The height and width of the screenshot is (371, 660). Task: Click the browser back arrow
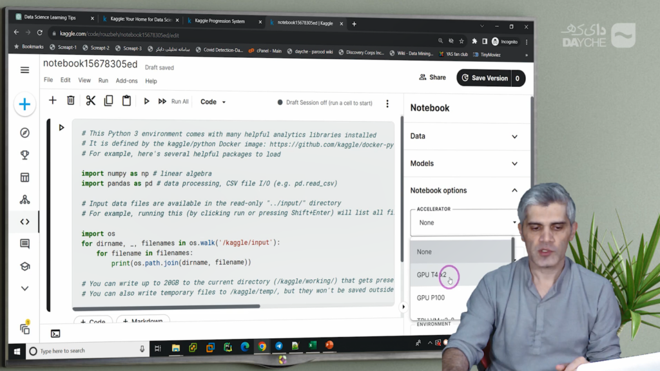[x=16, y=32]
